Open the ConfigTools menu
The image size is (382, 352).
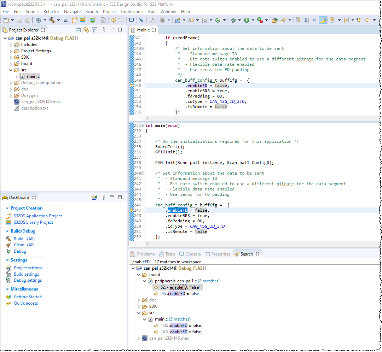pyautogui.click(x=132, y=12)
